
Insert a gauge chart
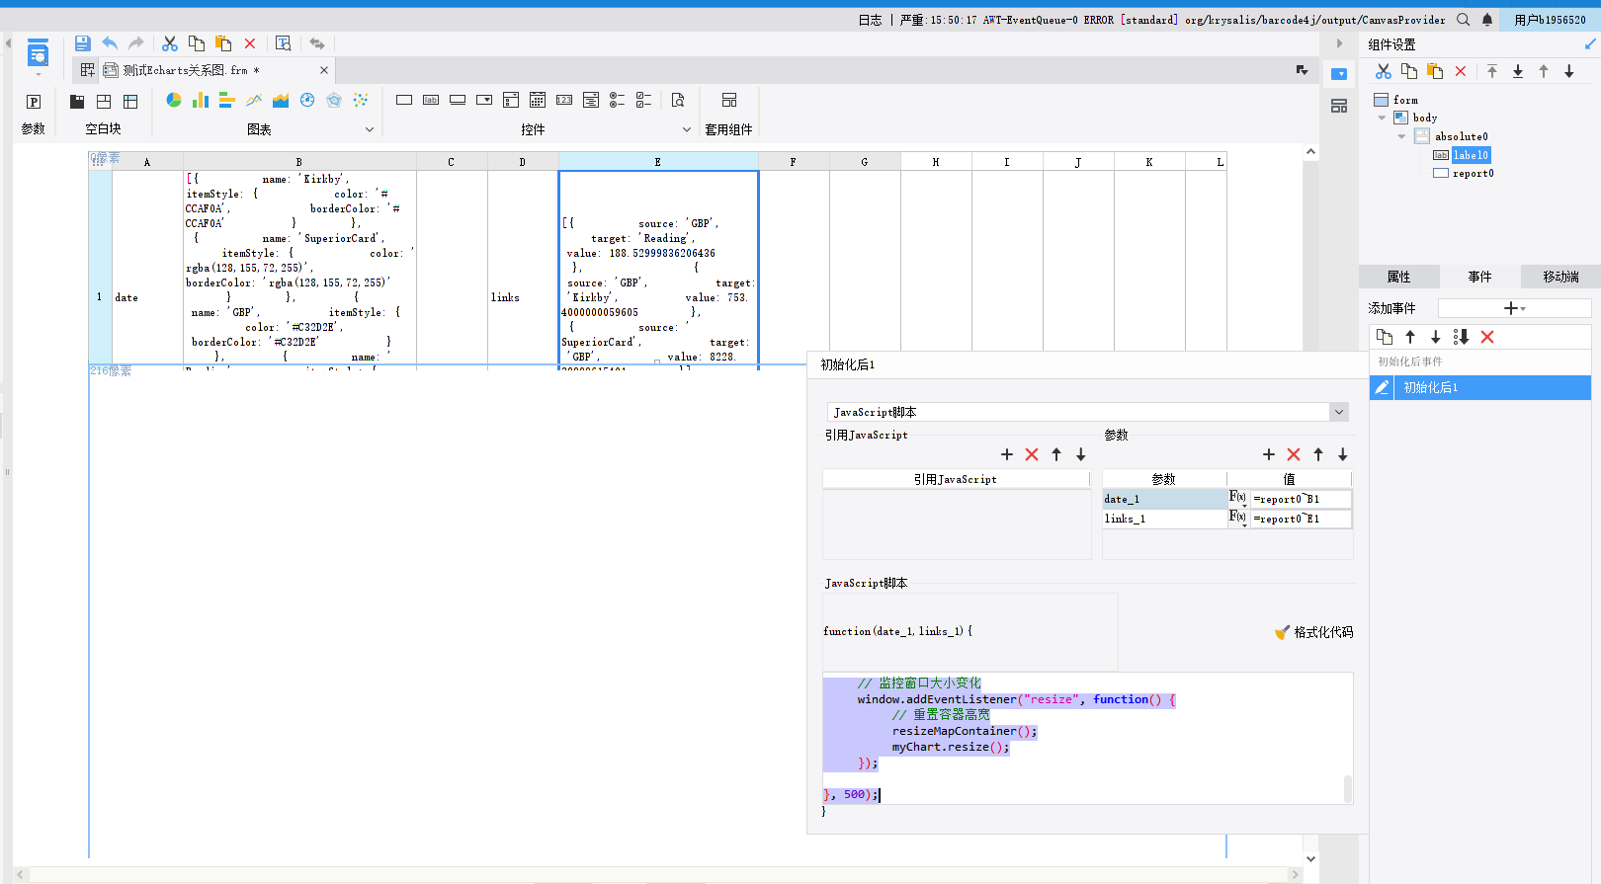pyautogui.click(x=307, y=100)
